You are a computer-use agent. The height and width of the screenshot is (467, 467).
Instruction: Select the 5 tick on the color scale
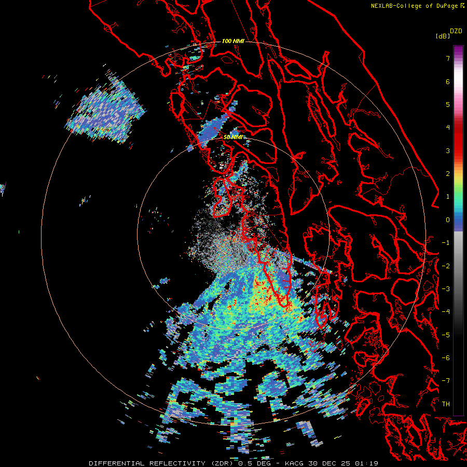tap(448, 104)
